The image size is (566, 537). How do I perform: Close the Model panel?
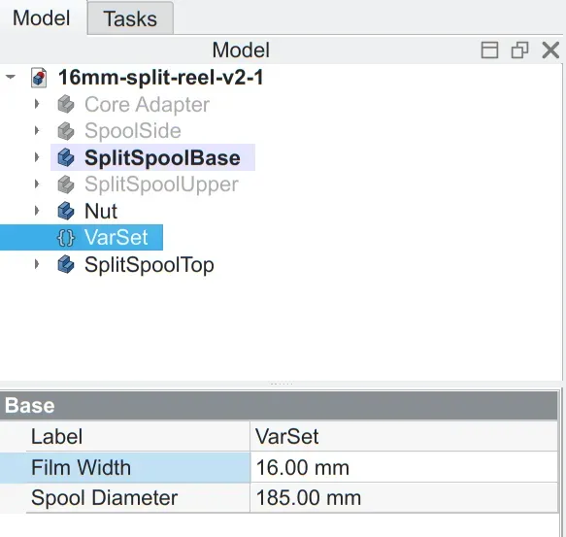[x=550, y=50]
